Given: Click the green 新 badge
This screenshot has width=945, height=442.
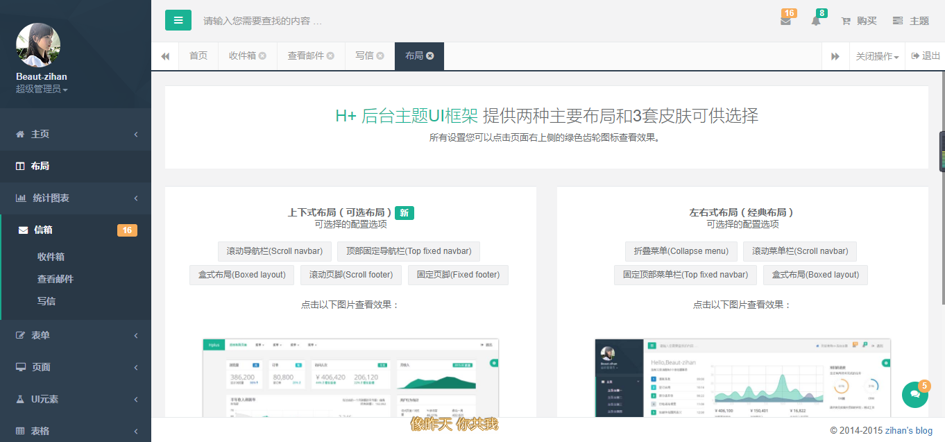Looking at the screenshot, I should click(404, 213).
